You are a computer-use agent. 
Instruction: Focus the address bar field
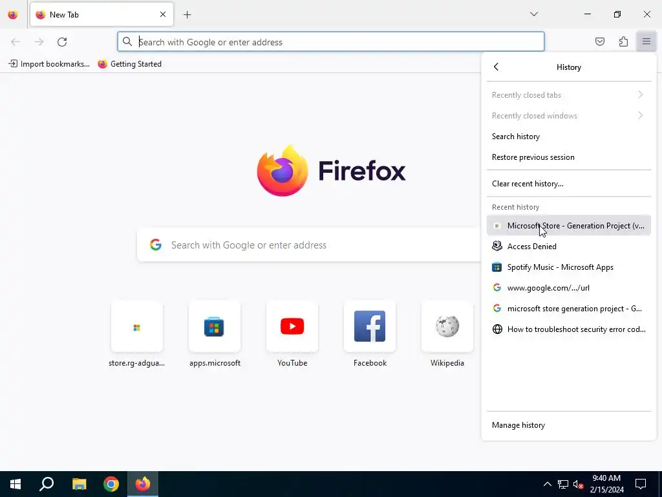[331, 42]
